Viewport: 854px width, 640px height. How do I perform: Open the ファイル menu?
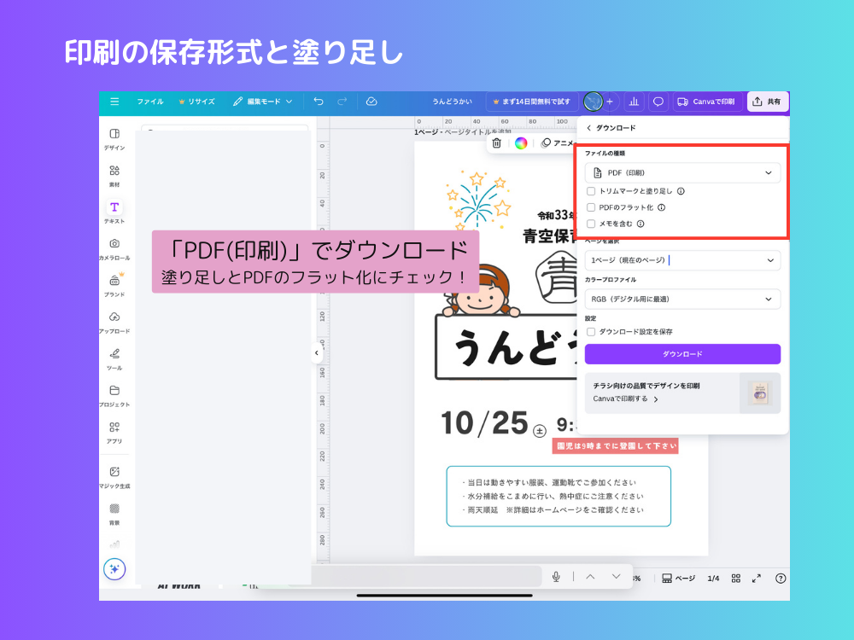pos(149,102)
